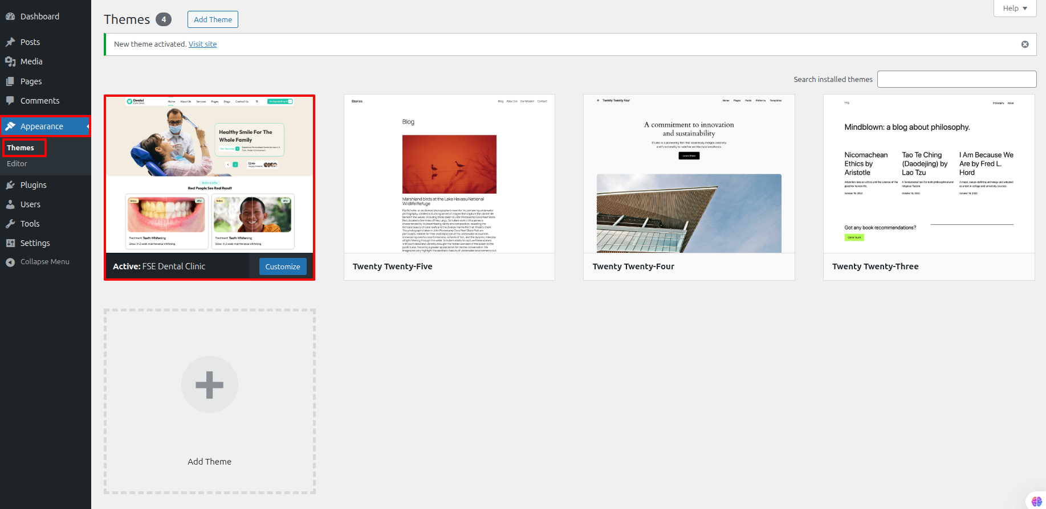Click the Pages document icon
Screen dimensions: 1046x509
10,81
